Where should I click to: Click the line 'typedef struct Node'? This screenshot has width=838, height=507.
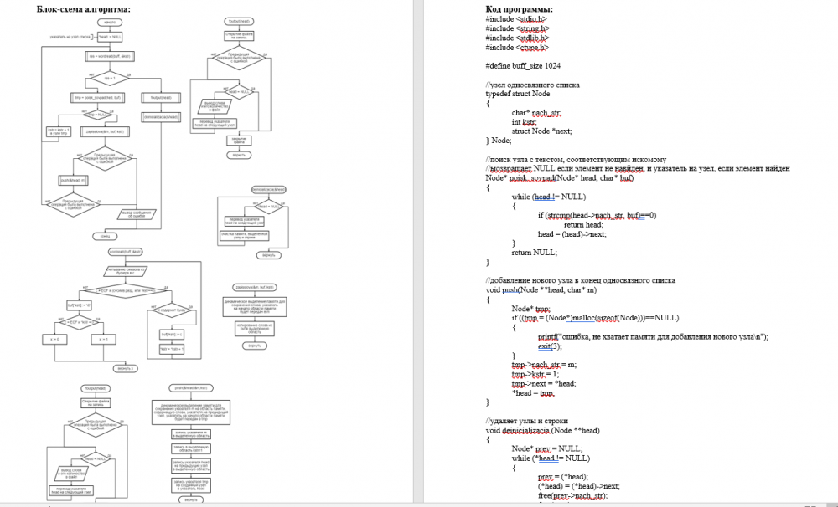pos(518,94)
